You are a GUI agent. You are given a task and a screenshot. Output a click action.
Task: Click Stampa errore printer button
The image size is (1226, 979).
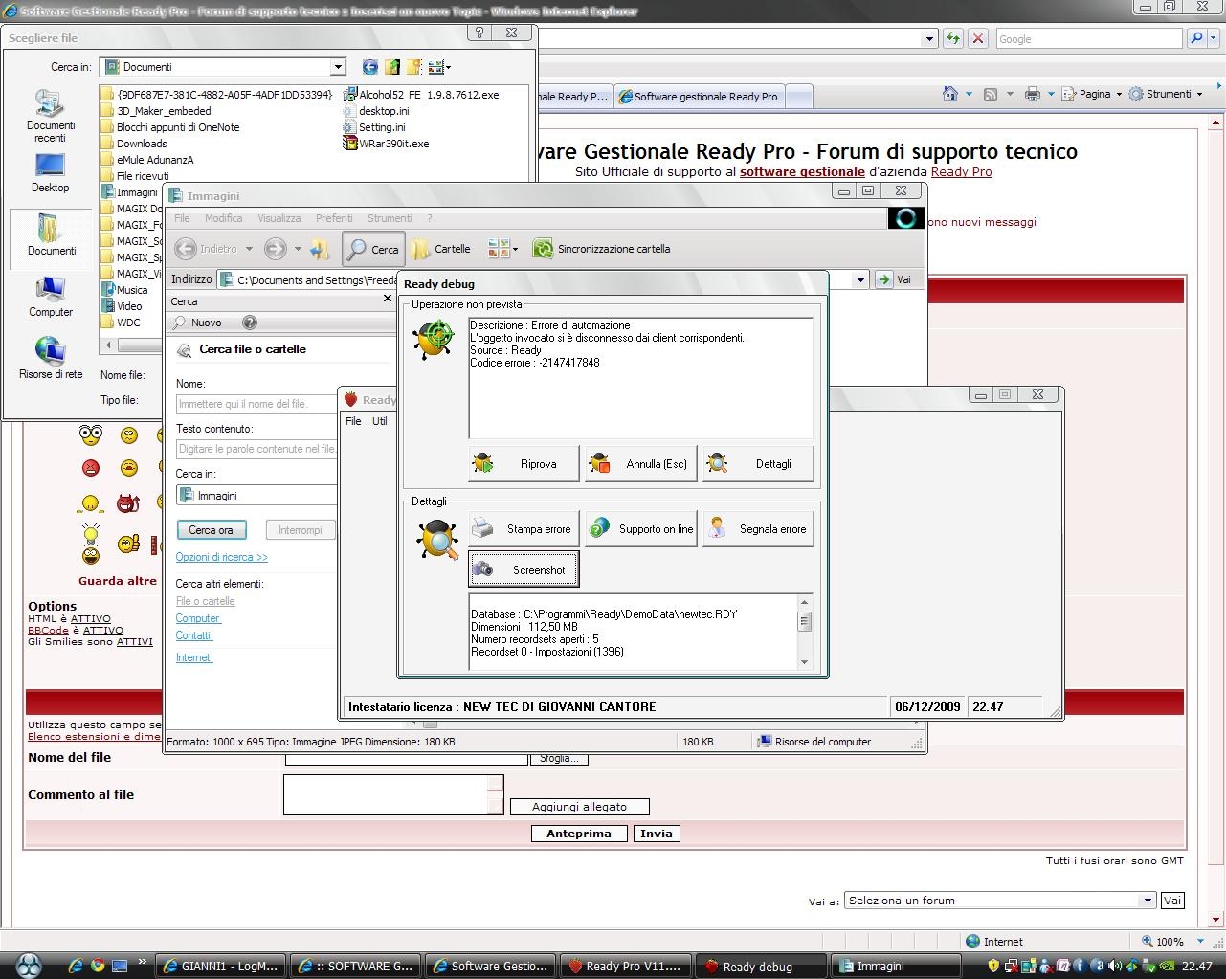click(x=524, y=529)
